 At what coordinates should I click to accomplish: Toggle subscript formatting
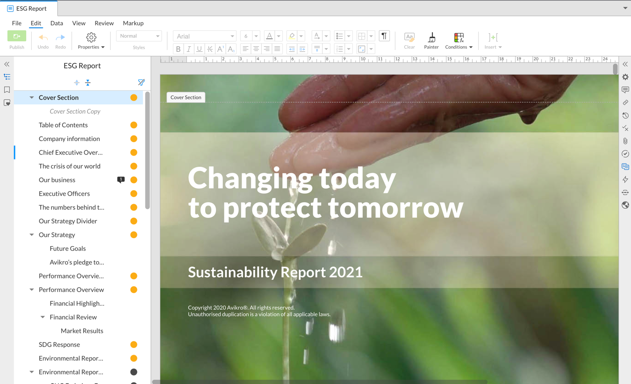coord(231,49)
